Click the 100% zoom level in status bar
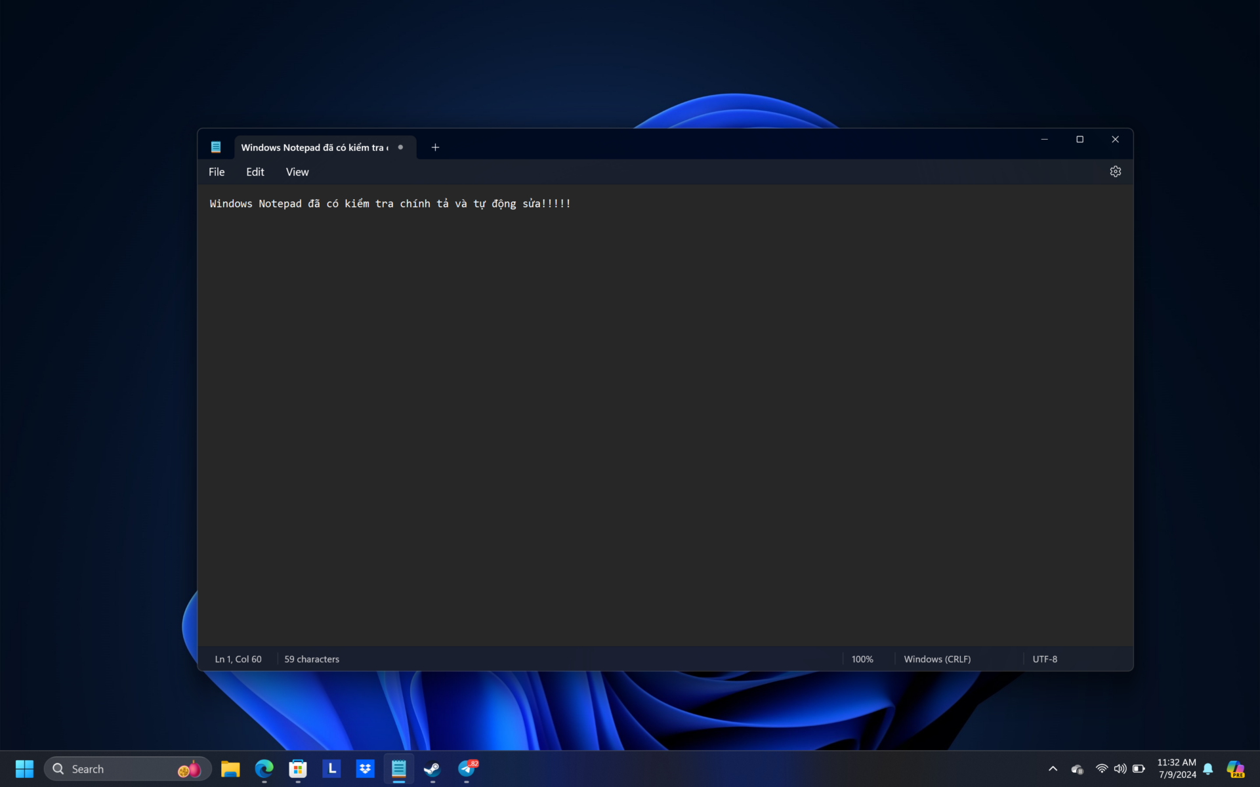 click(862, 659)
